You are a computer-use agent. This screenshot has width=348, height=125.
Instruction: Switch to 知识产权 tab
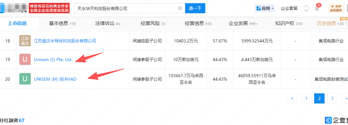(289, 23)
